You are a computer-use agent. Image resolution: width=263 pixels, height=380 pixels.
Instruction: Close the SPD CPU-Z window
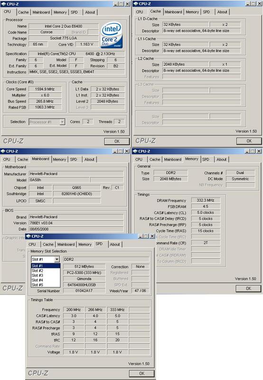tap(152, 236)
